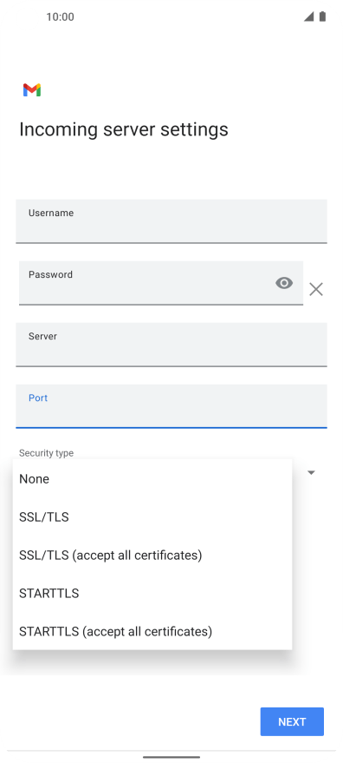Tap the Security type label

click(x=46, y=453)
